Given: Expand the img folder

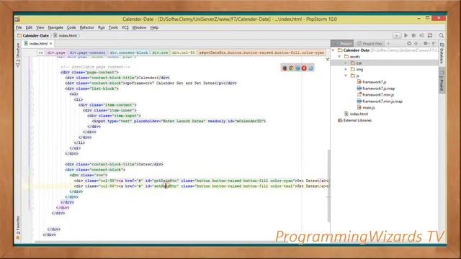Looking at the screenshot, I should click(346, 70).
